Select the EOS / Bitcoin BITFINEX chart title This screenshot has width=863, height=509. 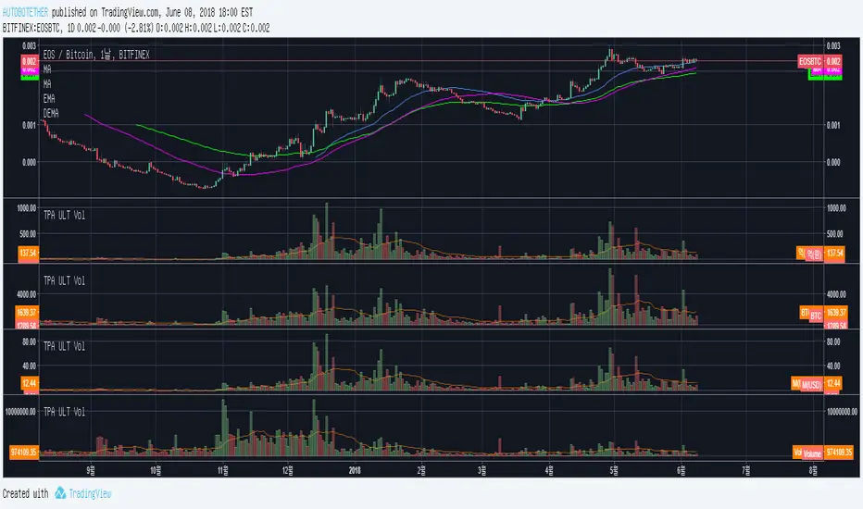point(96,55)
